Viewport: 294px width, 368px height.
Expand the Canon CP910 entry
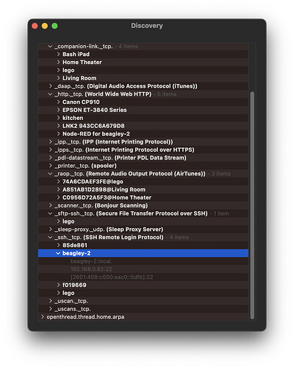(58, 102)
